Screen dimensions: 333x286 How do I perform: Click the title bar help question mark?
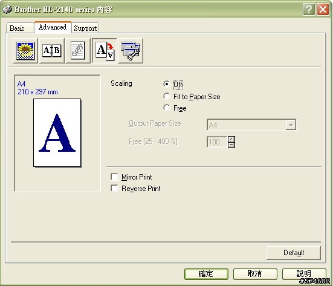coord(309,10)
